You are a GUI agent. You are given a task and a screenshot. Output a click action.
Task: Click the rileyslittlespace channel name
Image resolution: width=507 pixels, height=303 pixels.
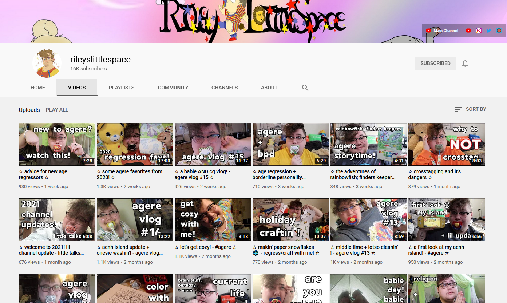click(x=100, y=60)
